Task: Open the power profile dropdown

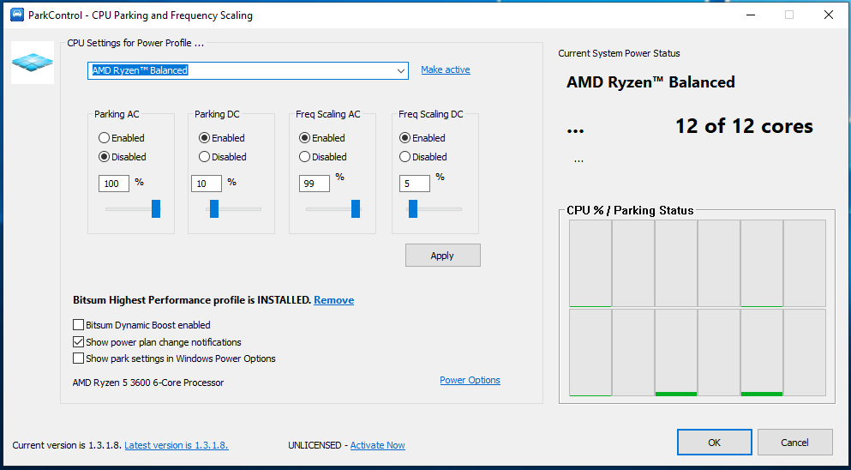Action: pyautogui.click(x=401, y=70)
